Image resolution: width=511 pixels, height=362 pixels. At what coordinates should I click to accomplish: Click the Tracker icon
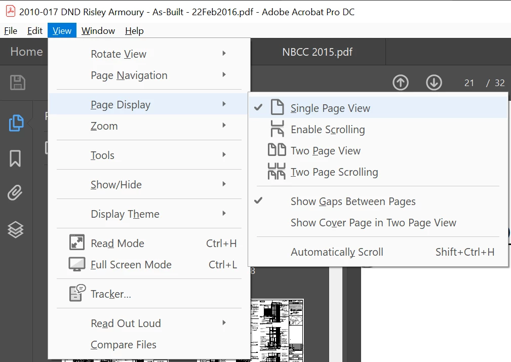tap(77, 293)
